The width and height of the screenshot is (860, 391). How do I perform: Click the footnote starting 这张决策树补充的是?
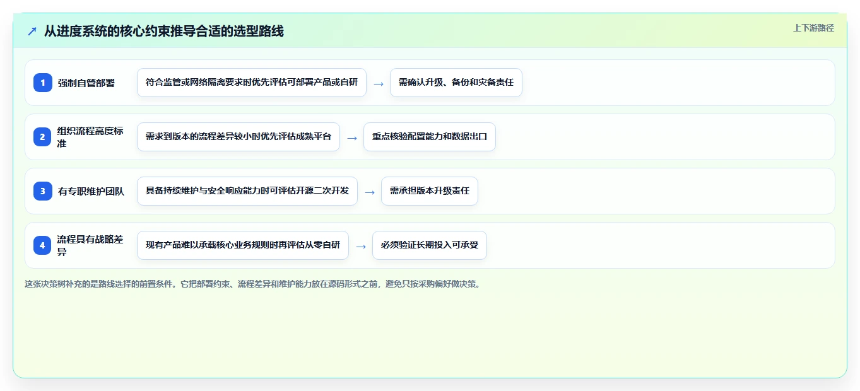[x=254, y=284]
